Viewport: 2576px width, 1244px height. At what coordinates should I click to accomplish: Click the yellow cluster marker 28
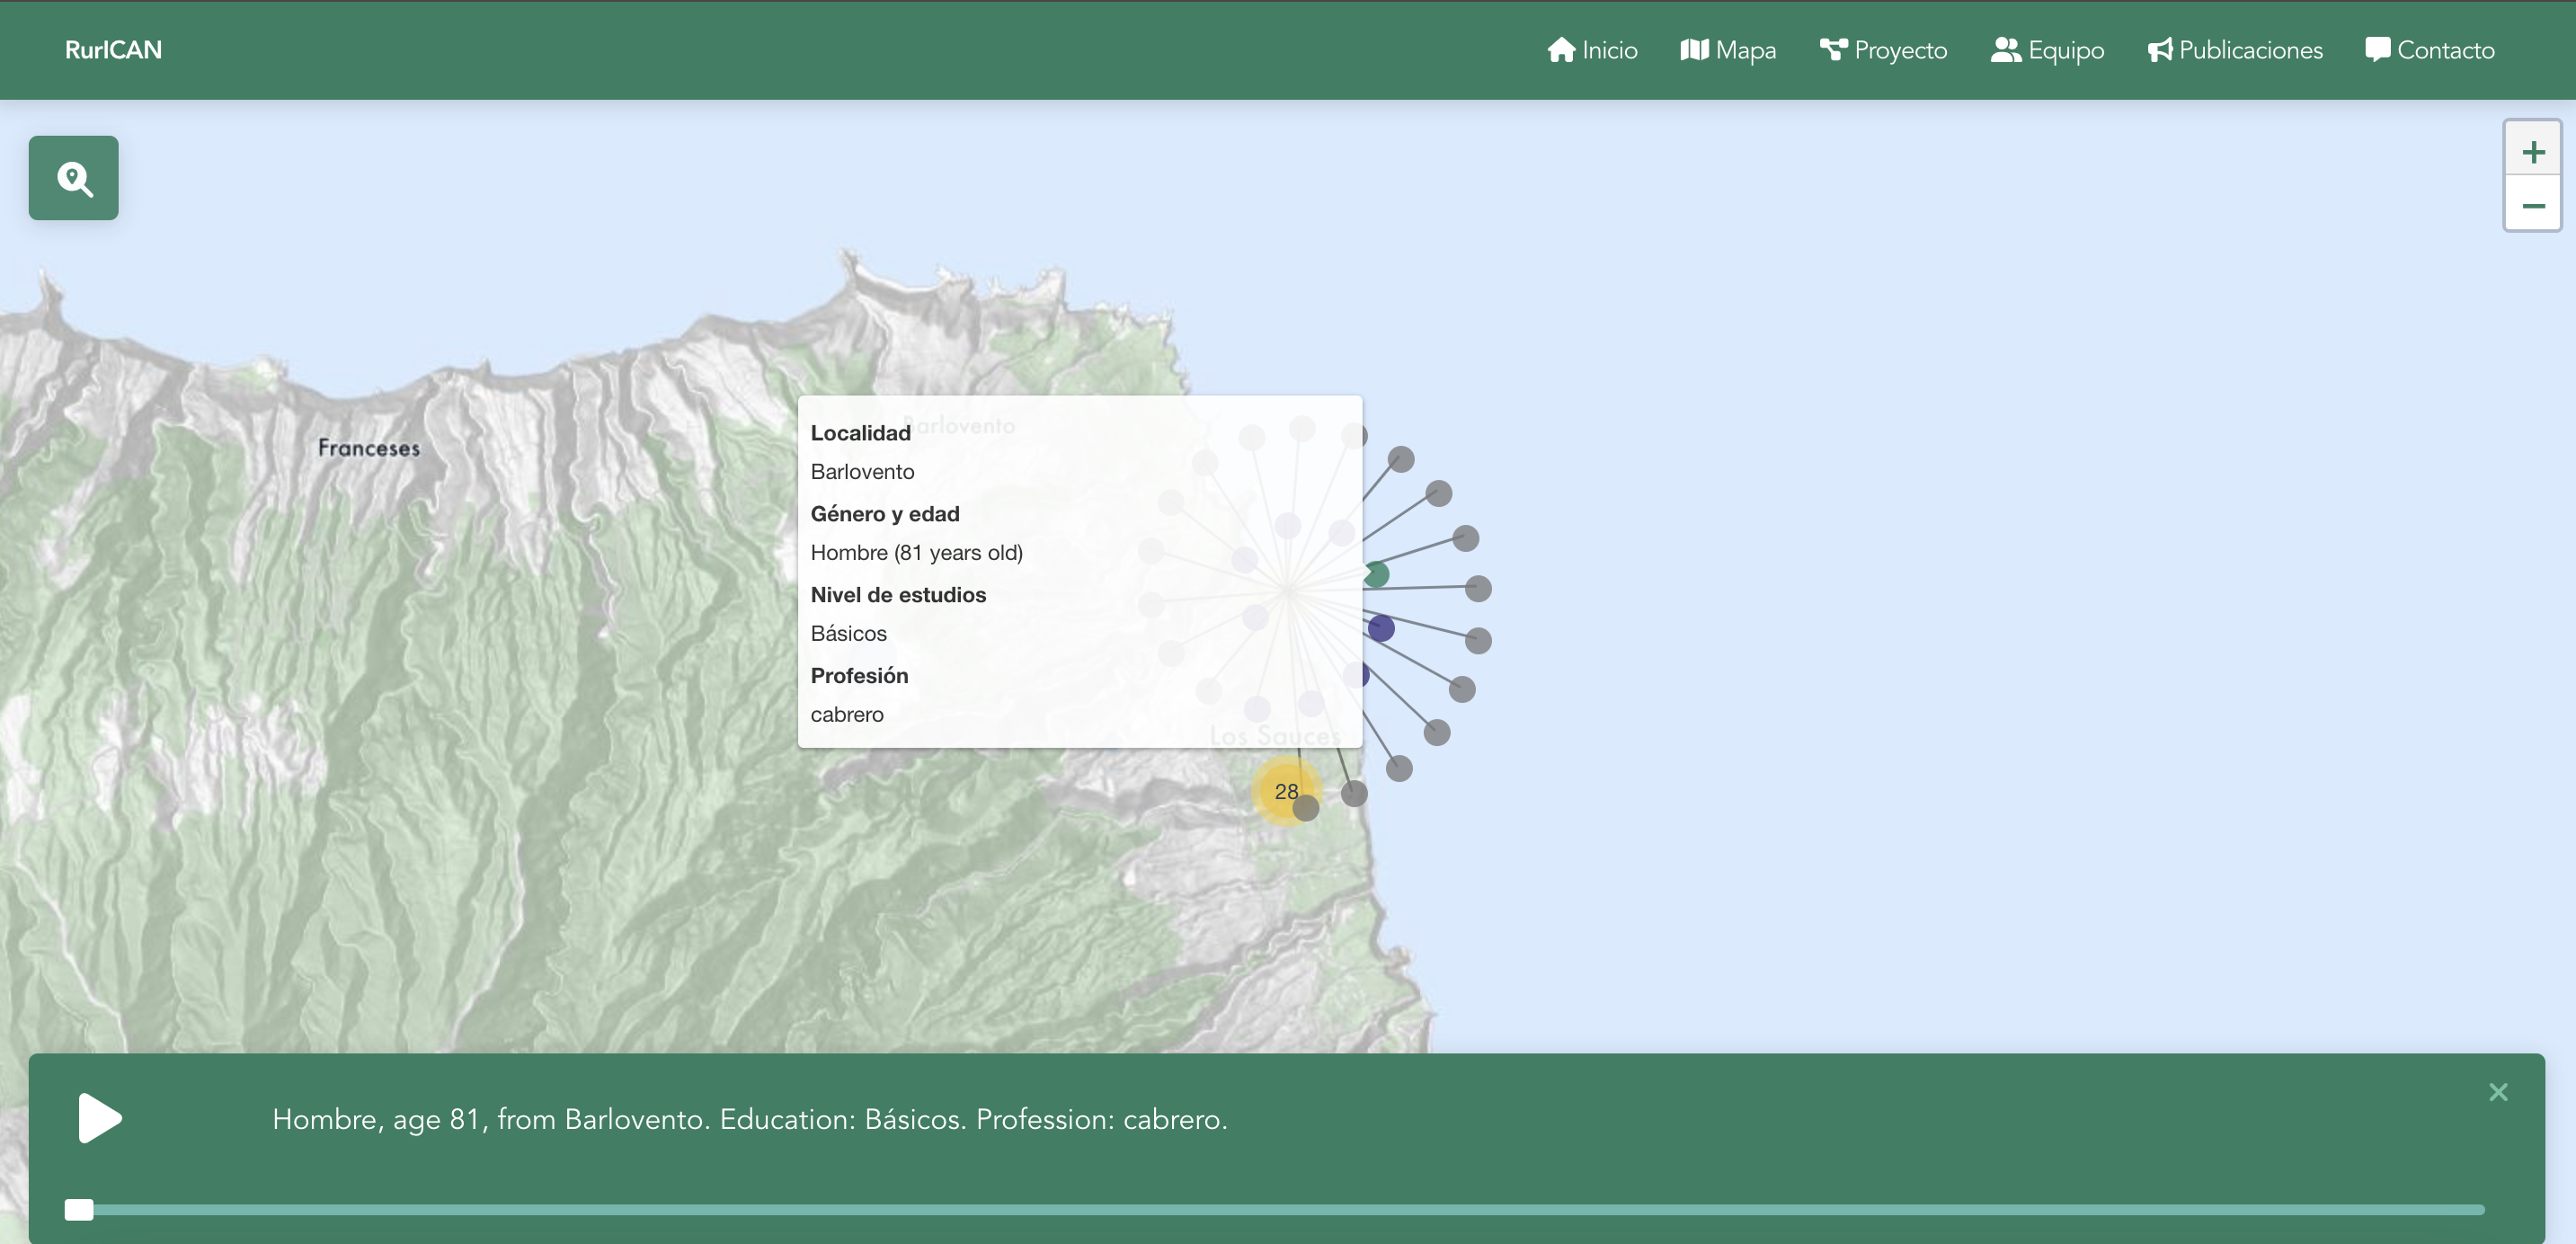coord(1286,791)
